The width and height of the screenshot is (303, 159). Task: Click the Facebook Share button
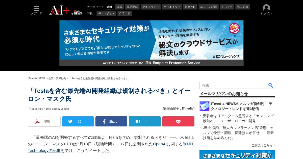tap(111, 121)
